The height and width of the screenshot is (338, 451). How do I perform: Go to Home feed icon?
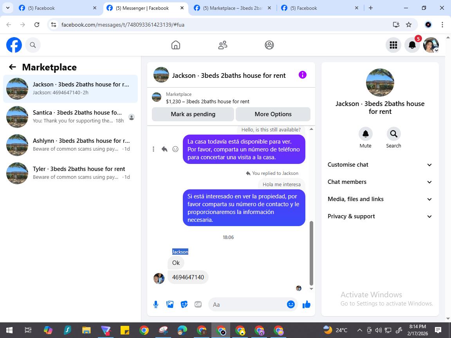point(176,45)
